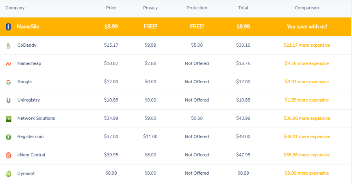Click the Network Solutions logo icon
This screenshot has height=184, width=352.
click(8, 119)
